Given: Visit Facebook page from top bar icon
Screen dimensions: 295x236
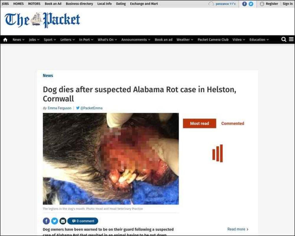Looking at the screenshot, I should [x=244, y=4].
